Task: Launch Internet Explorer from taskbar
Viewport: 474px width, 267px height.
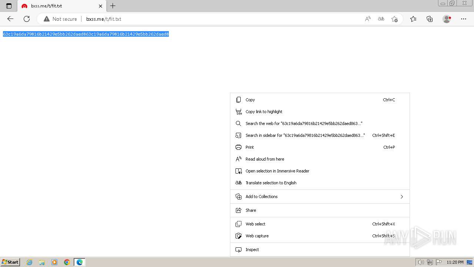Action: pyautogui.click(x=30, y=262)
